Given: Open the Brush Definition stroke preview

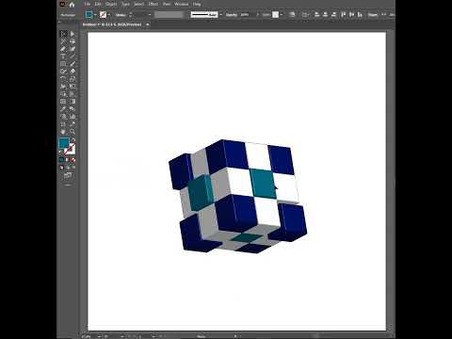Looking at the screenshot, I should click(x=204, y=14).
